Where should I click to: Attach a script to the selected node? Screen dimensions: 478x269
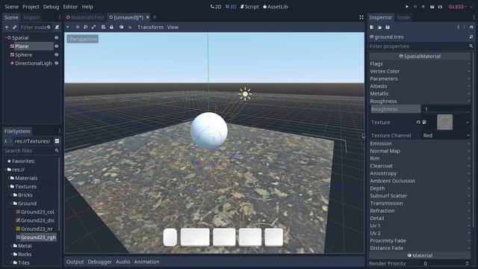click(x=57, y=28)
